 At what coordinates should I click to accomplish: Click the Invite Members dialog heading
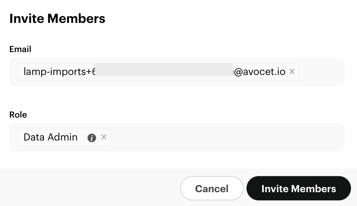pyautogui.click(x=57, y=19)
